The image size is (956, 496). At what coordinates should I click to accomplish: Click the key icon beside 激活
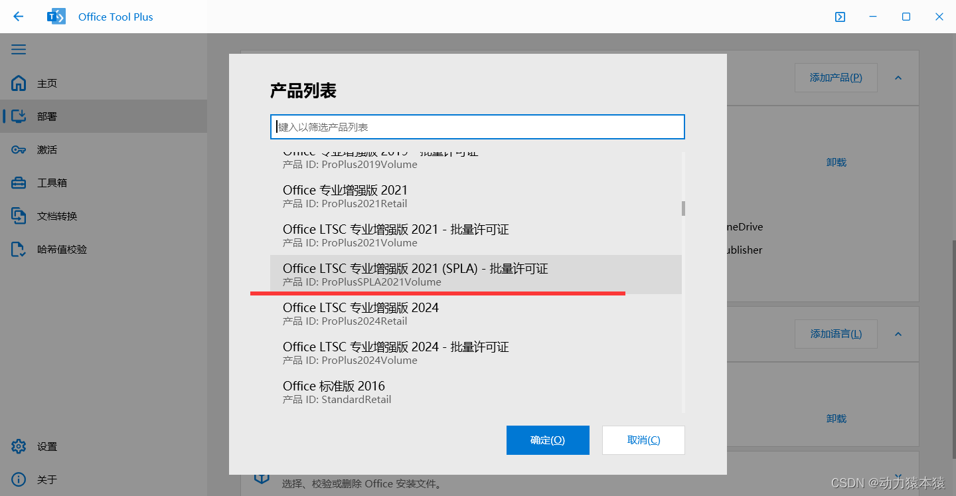click(x=19, y=150)
